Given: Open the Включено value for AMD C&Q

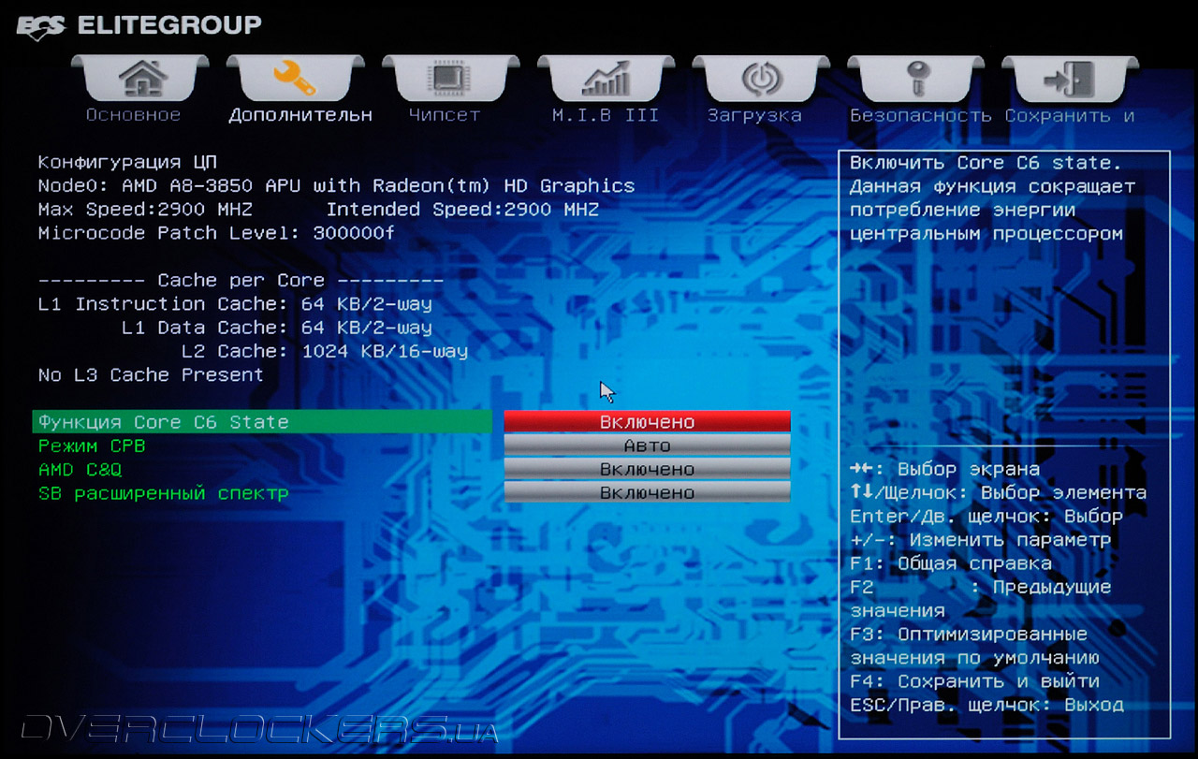Looking at the screenshot, I should [x=647, y=469].
